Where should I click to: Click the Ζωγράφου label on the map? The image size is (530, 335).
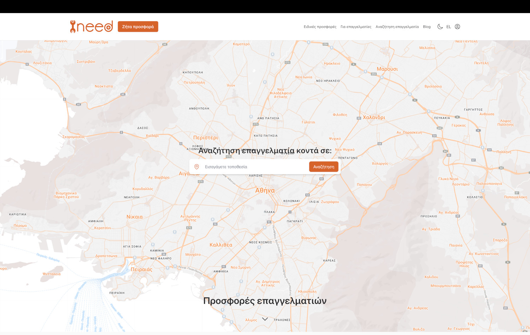pyautogui.click(x=330, y=202)
